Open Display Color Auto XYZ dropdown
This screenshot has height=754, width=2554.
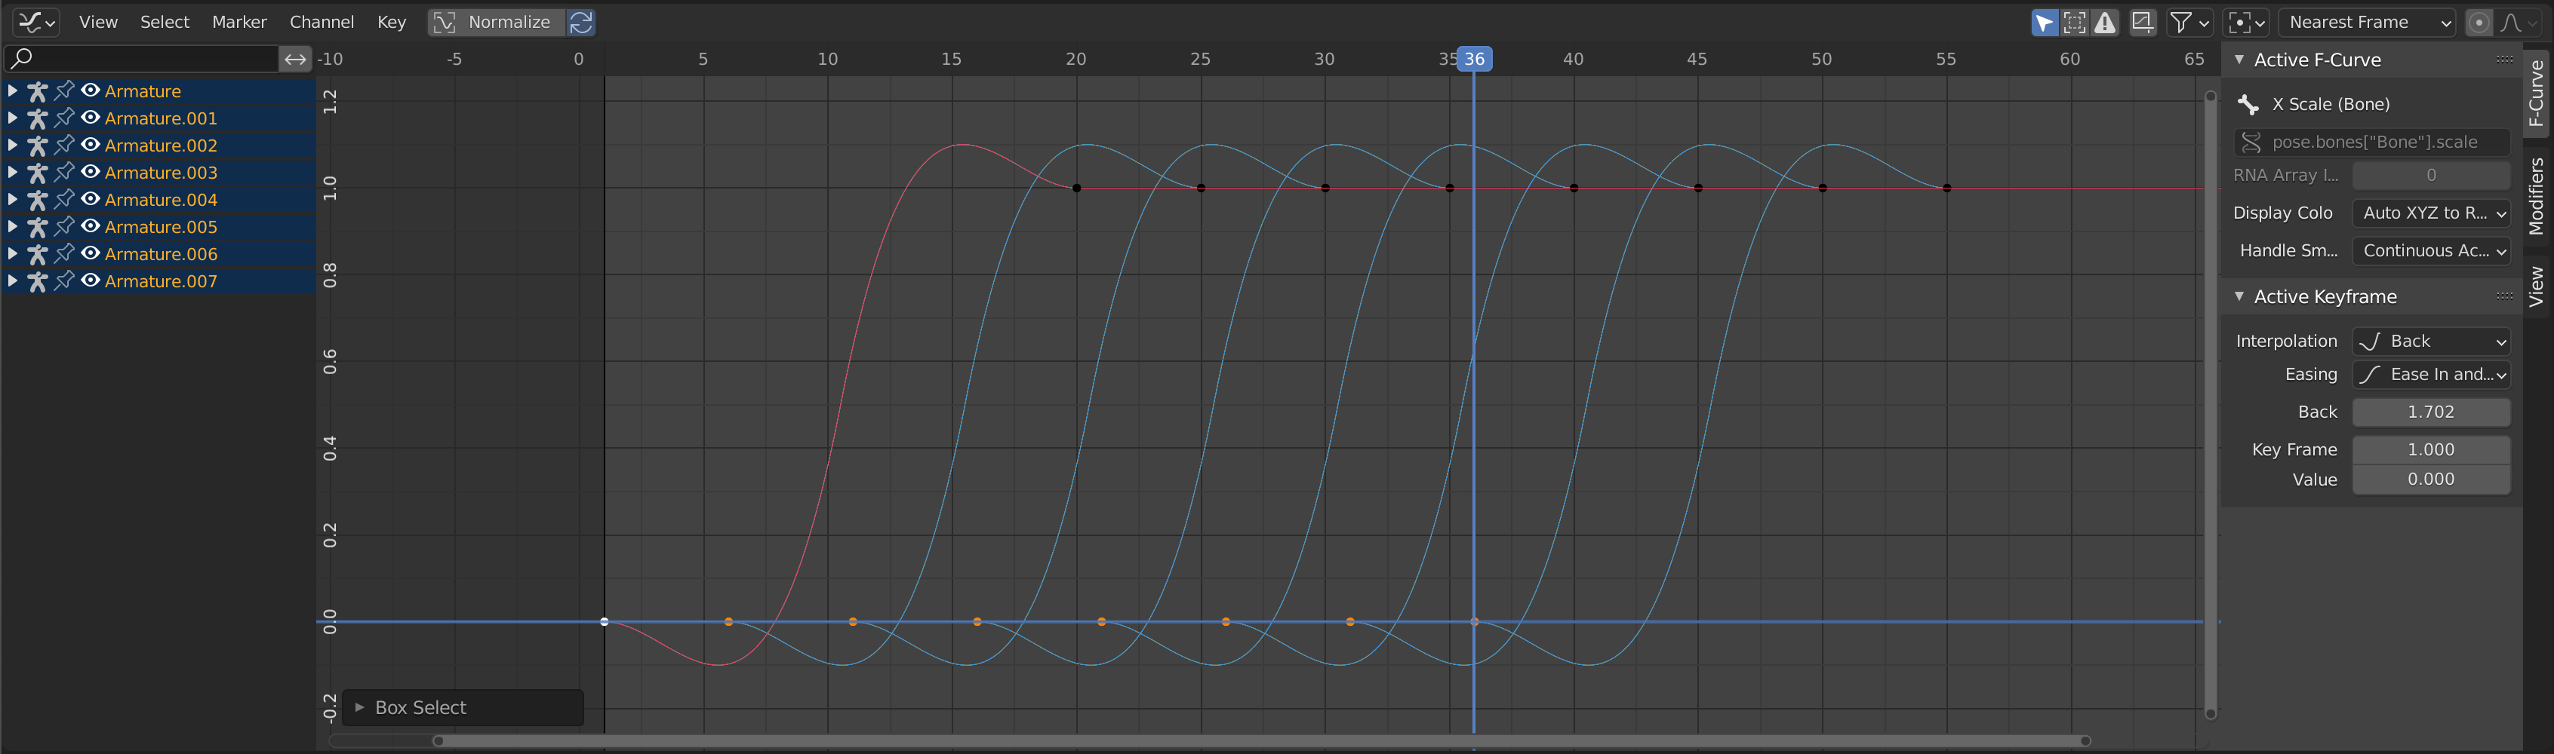point(2431,213)
